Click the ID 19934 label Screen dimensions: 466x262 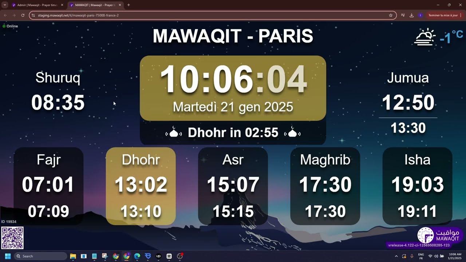(x=9, y=222)
